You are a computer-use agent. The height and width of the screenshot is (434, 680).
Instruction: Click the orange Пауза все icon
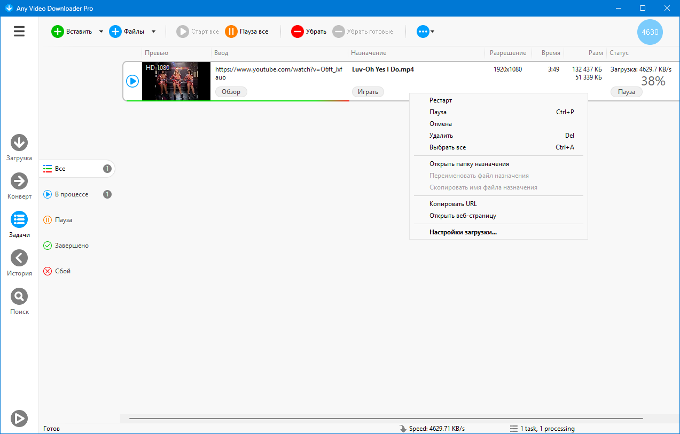[231, 31]
